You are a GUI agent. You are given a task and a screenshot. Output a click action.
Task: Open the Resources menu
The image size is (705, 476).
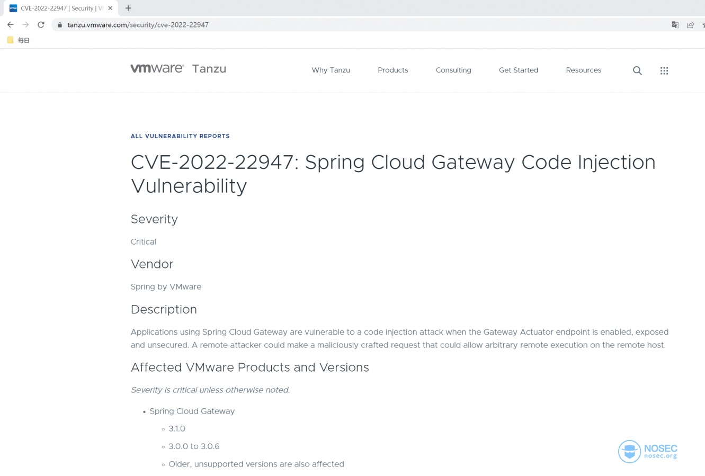[x=583, y=70]
